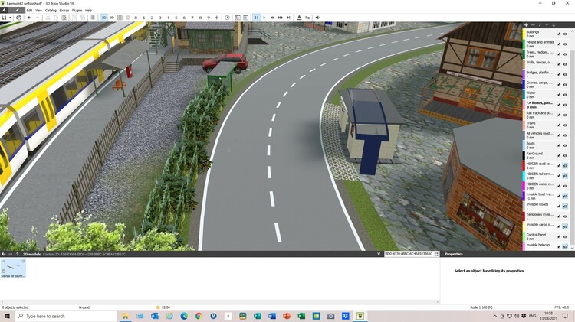Open the dropdown arrow next to Save
Screen dimensions: 575x322
click(10, 18)
